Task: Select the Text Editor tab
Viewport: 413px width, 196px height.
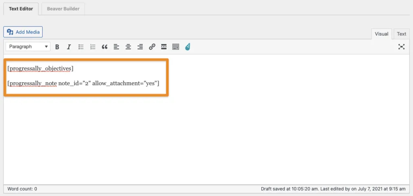Action: tap(21, 9)
